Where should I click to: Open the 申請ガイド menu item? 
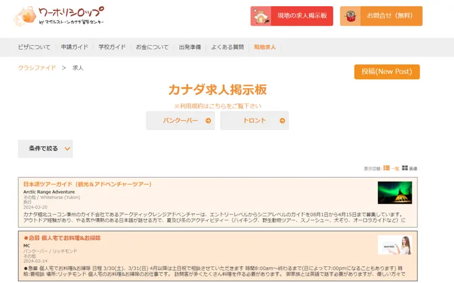click(74, 47)
